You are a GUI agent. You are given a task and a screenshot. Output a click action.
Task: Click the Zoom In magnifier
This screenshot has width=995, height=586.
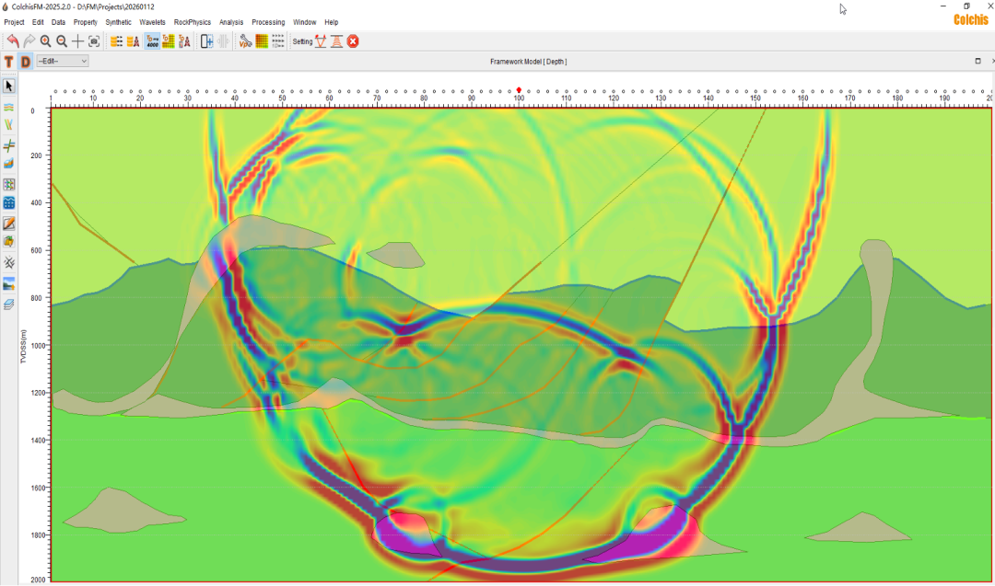point(45,40)
